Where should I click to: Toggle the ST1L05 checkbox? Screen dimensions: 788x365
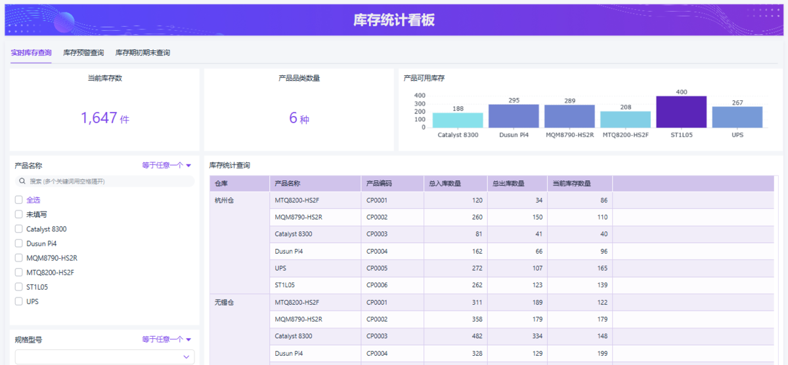click(19, 287)
